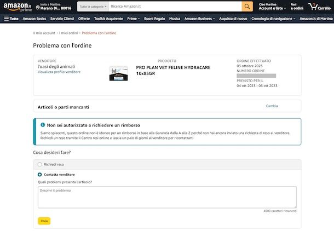334x231 pixels.
Task: Click the yellow Invia button
Action: coord(44,221)
